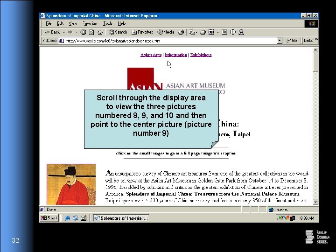Click the vertical scrollbar thumb
This screenshot has height=252, width=336.
tap(315, 62)
